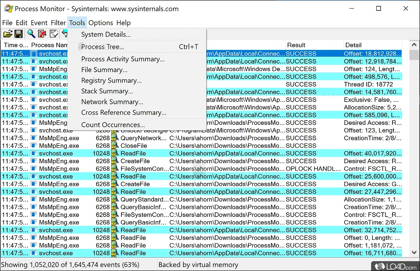Select Process Tree menu entry
The height and width of the screenshot is (271, 420).
coord(102,47)
